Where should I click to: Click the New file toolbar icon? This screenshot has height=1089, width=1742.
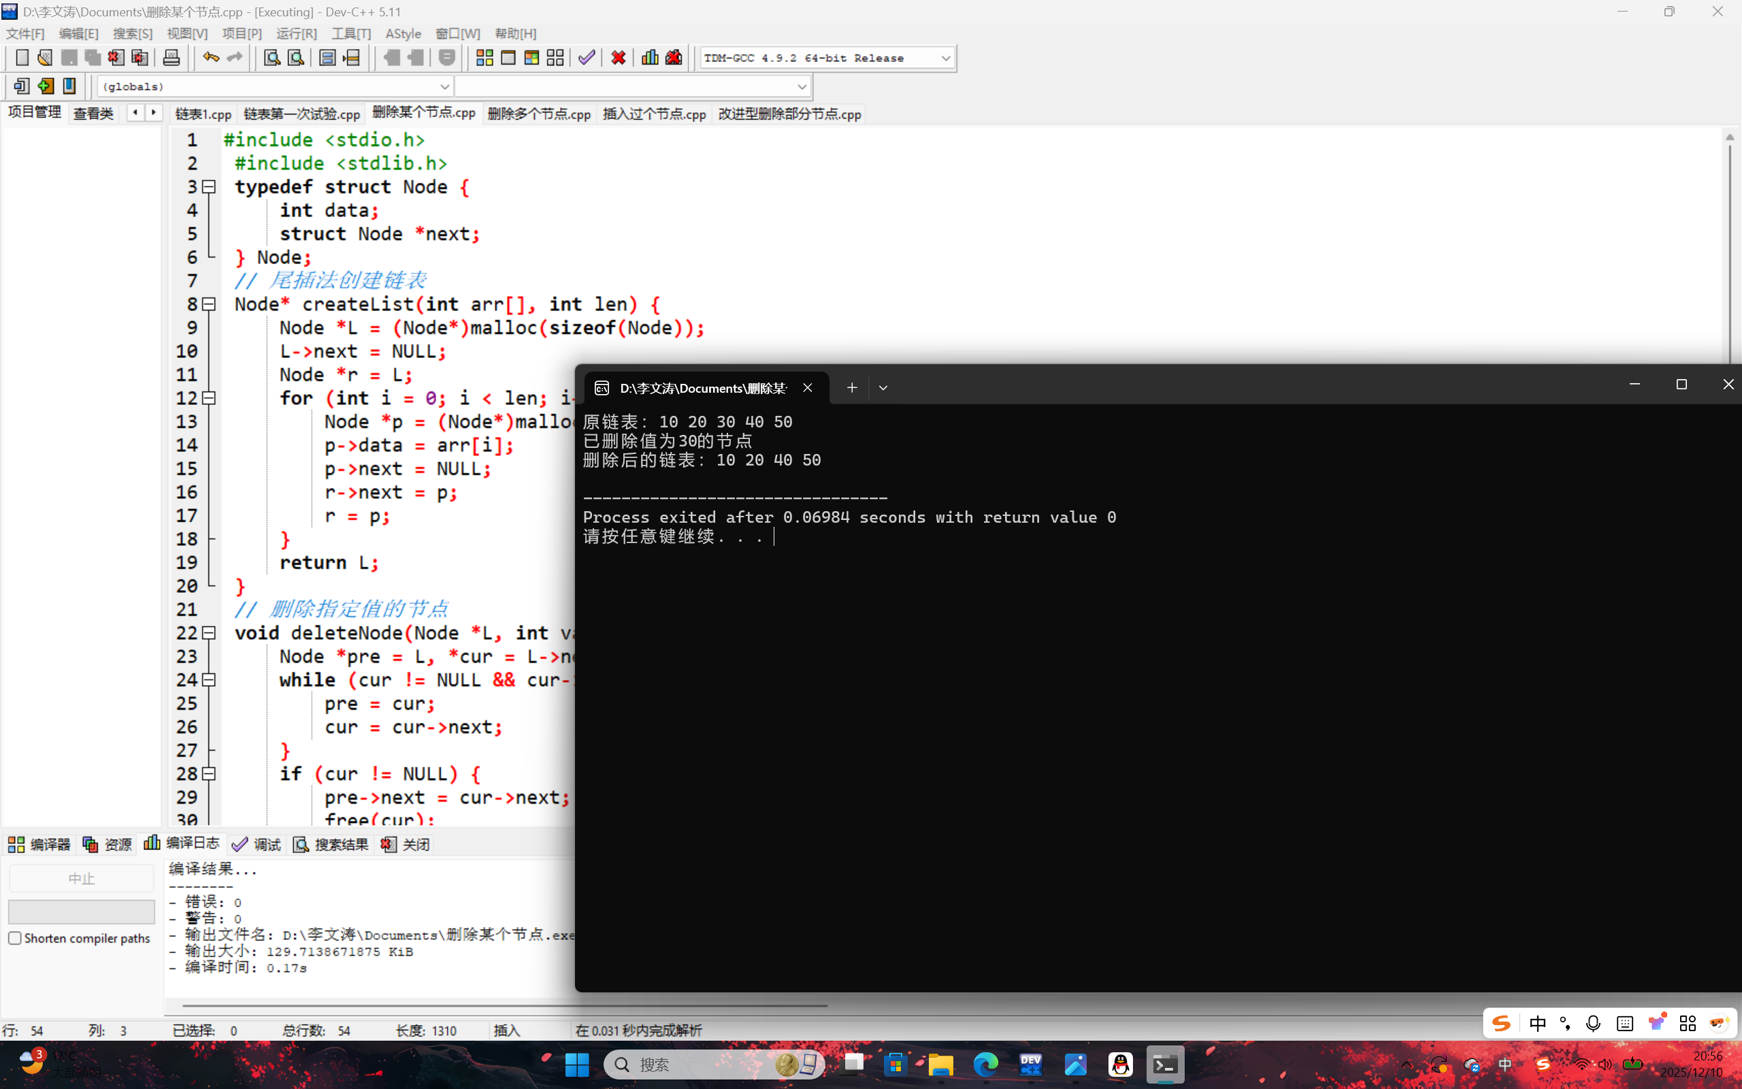(x=22, y=58)
